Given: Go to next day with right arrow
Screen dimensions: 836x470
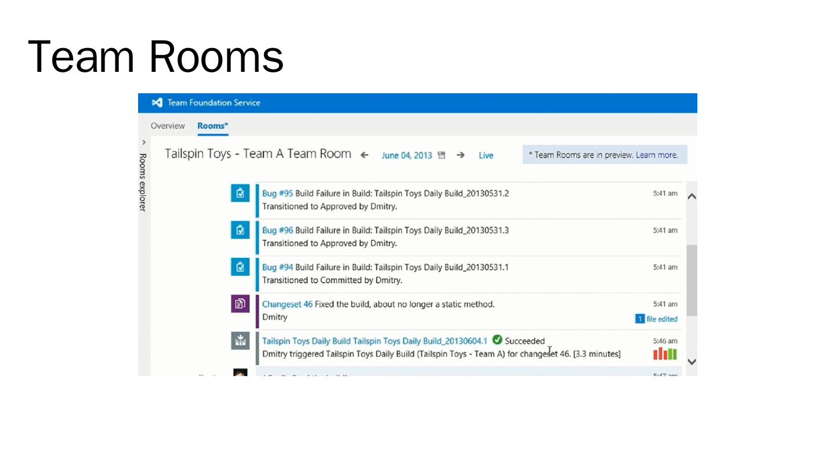Looking at the screenshot, I should (461, 155).
